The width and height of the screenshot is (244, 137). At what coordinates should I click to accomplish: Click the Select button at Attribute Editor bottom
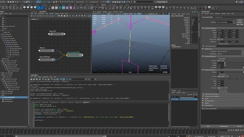click(x=208, y=126)
